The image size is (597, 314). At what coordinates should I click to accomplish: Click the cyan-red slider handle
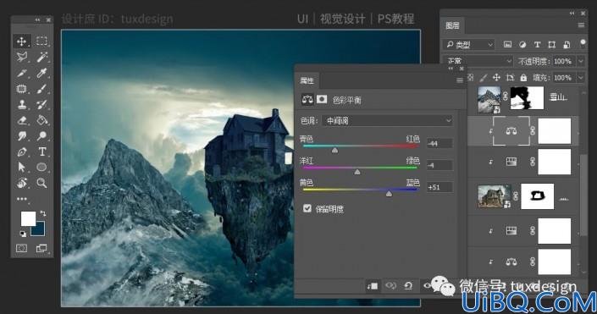coord(334,151)
